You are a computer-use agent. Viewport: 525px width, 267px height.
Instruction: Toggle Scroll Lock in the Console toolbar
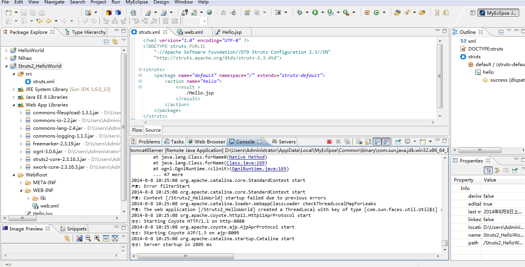tap(368, 142)
